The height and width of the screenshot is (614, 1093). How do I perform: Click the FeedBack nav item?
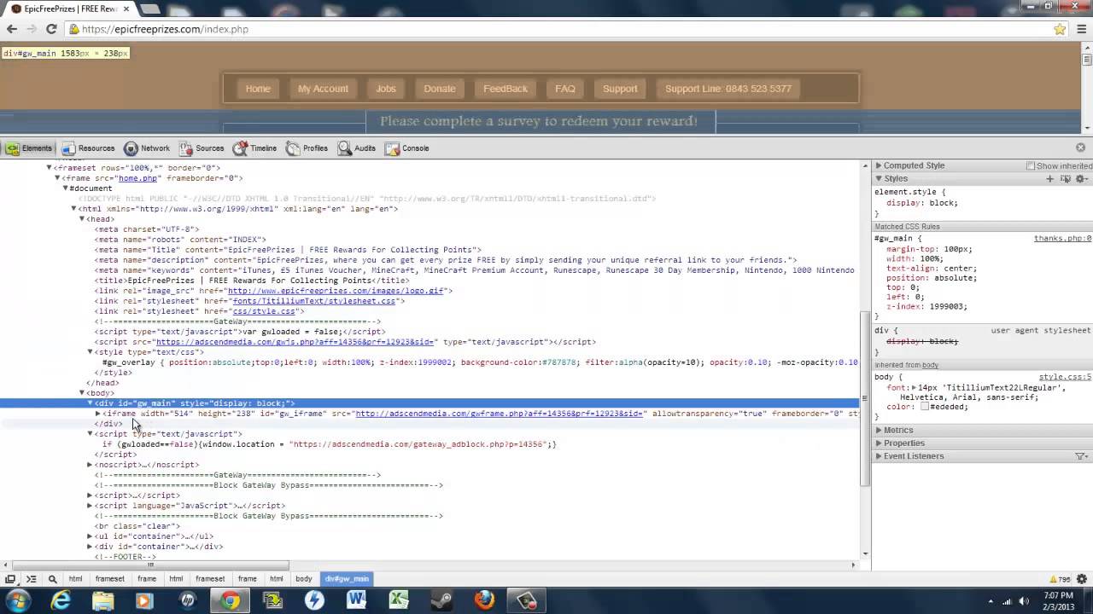click(x=506, y=89)
